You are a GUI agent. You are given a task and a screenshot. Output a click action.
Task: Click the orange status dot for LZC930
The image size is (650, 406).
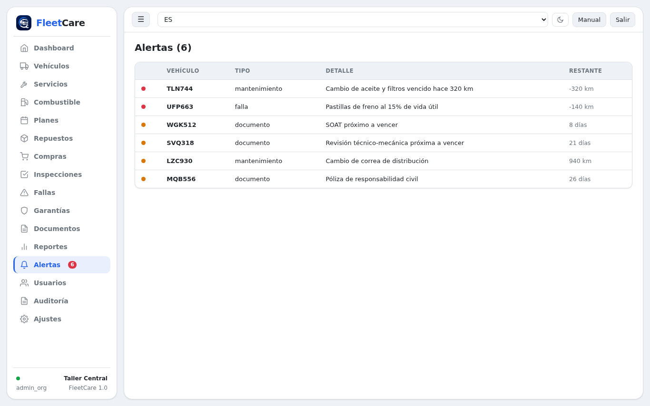(143, 161)
